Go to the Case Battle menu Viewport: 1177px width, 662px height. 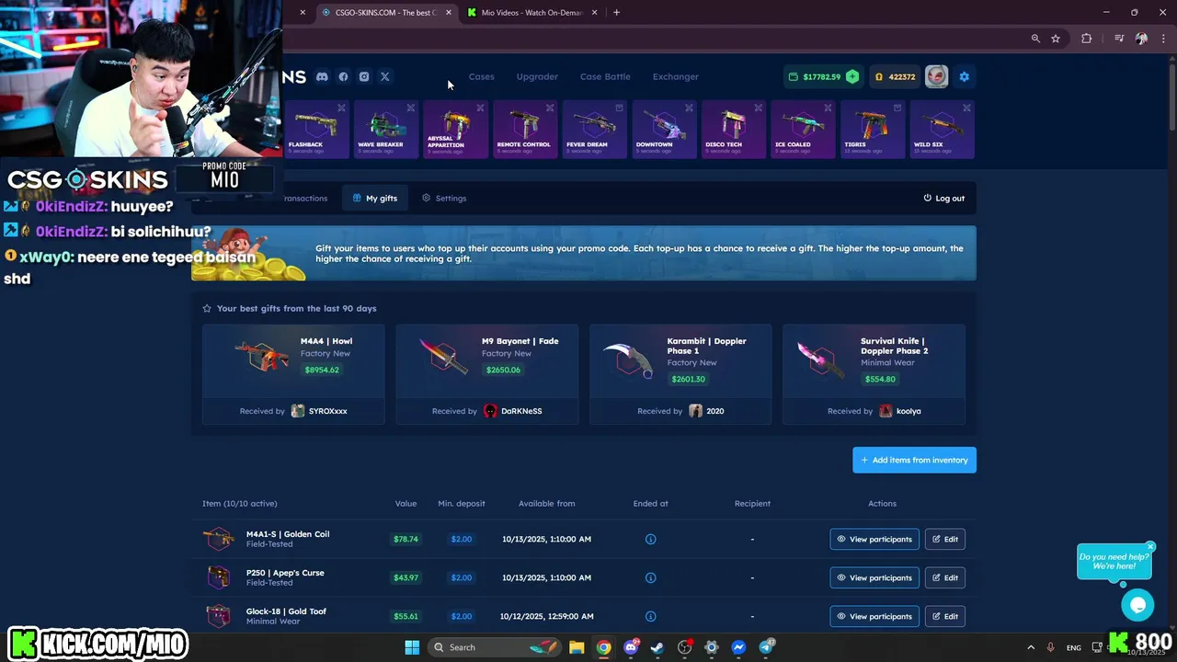tap(605, 77)
